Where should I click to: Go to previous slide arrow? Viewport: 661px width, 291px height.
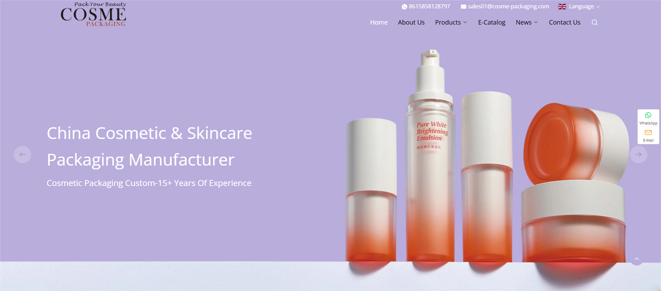pos(23,154)
